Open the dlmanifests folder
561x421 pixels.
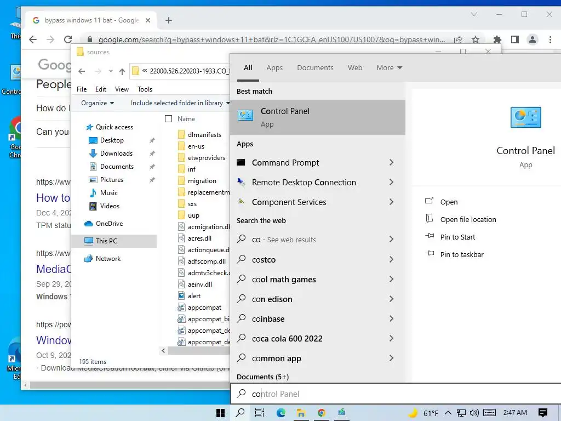[204, 135]
